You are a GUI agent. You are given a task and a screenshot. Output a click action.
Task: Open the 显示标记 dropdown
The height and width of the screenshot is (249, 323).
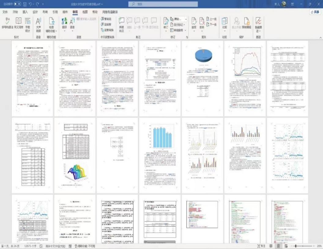coord(177,24)
